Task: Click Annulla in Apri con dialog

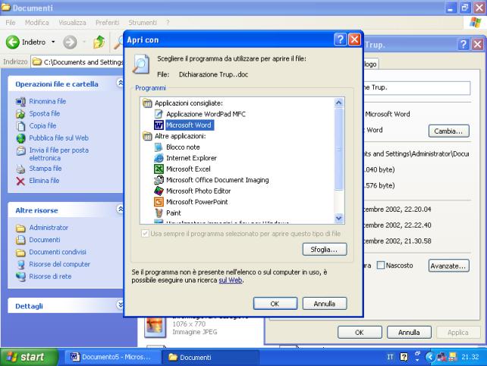Action: point(324,304)
